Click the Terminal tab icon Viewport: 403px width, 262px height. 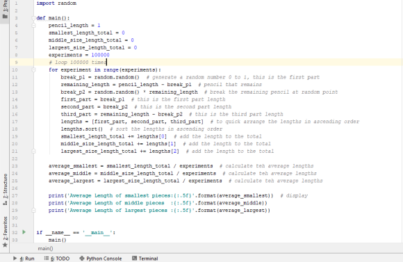134,258
